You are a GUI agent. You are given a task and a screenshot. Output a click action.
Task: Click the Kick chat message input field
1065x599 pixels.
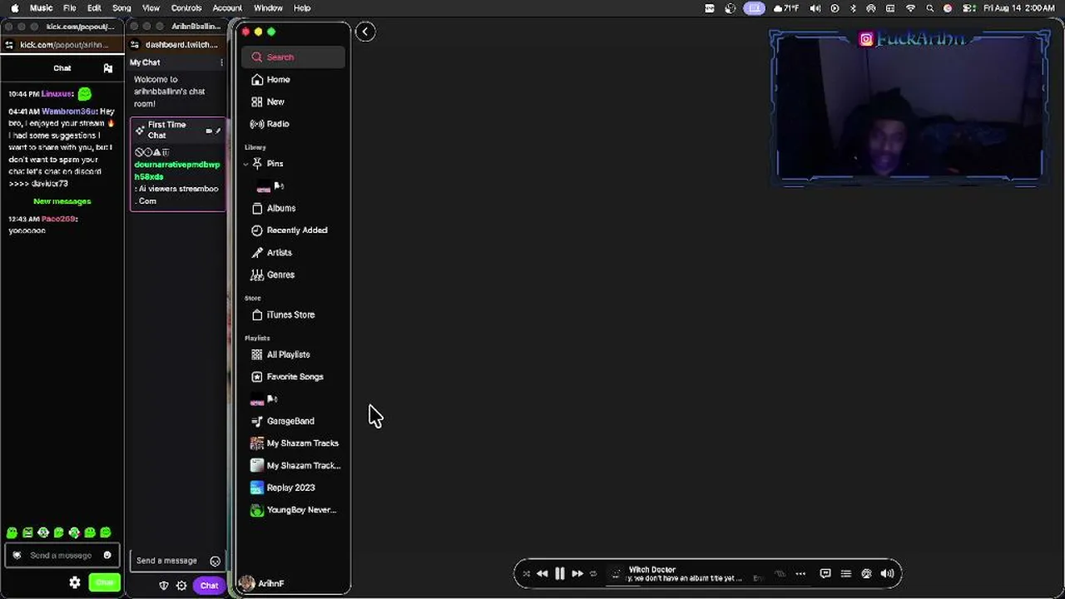[62, 556]
